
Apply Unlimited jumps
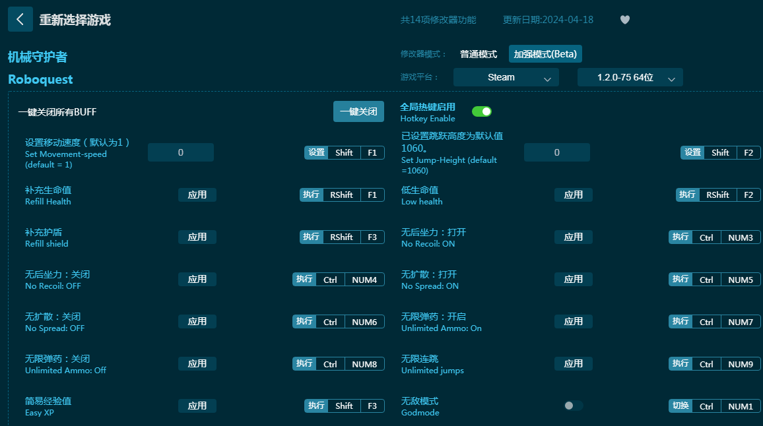[573, 364]
